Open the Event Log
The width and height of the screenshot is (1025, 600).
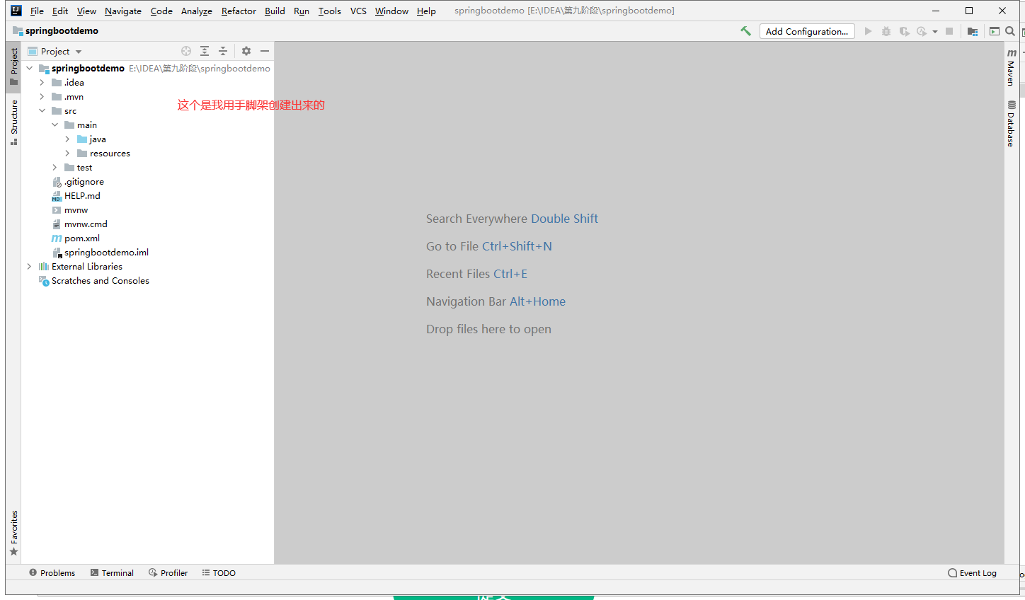tap(973, 573)
